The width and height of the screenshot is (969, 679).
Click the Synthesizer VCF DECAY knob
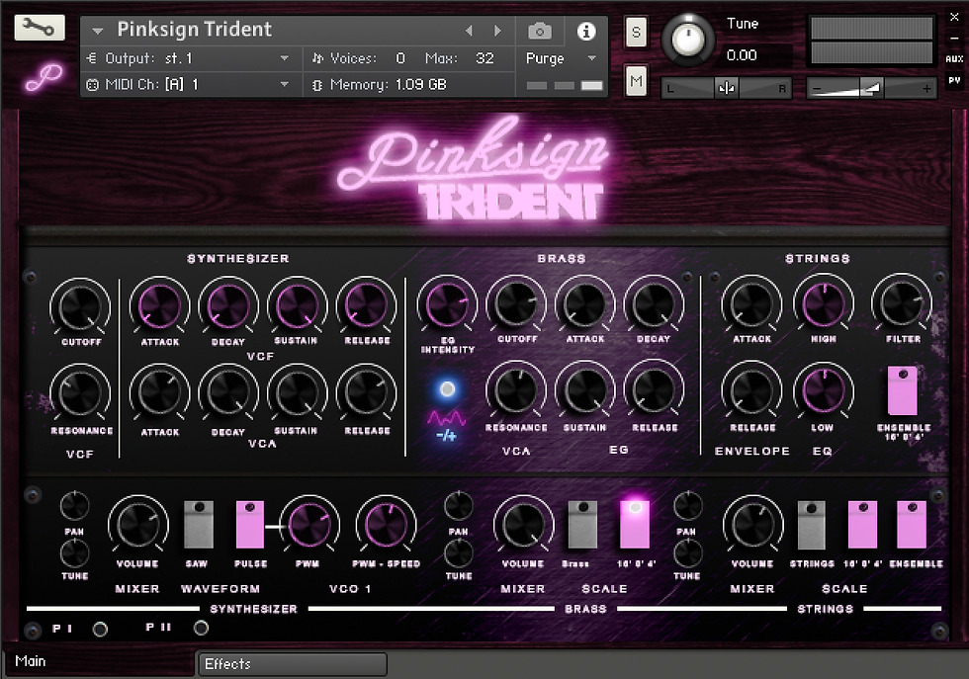click(228, 305)
